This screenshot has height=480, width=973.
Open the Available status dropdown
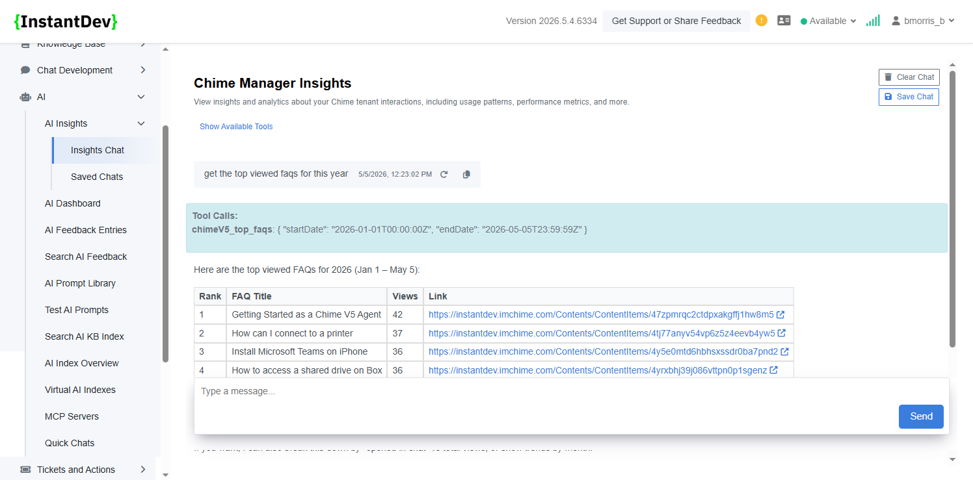click(x=829, y=21)
